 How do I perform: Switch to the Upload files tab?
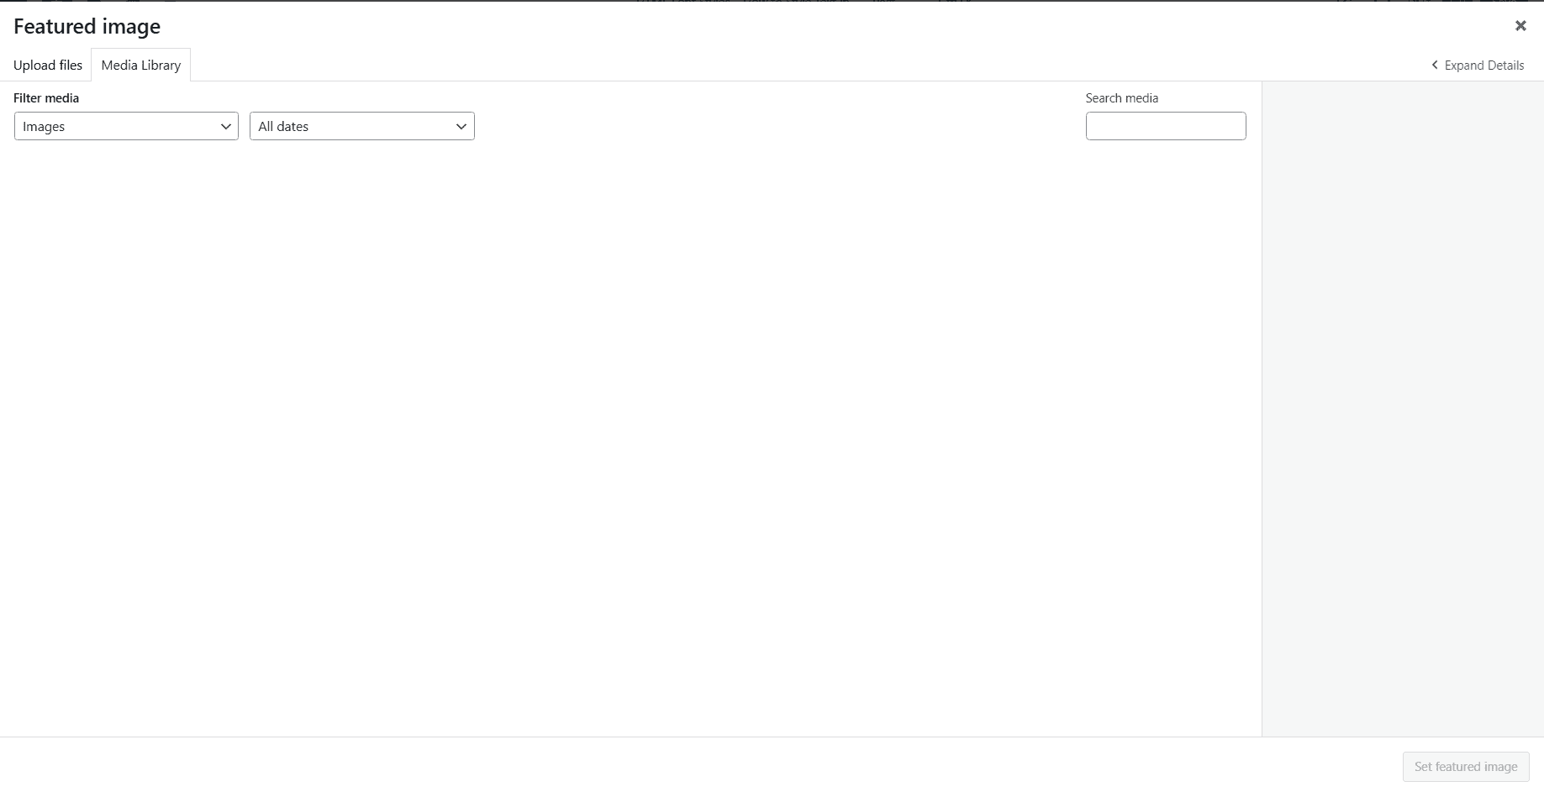(x=48, y=66)
